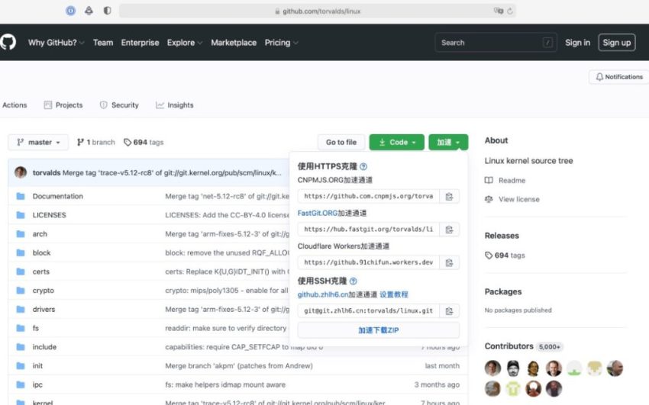Click the bell-shaped extension icon in browser toolbar
649x405 pixels.
coord(89,11)
